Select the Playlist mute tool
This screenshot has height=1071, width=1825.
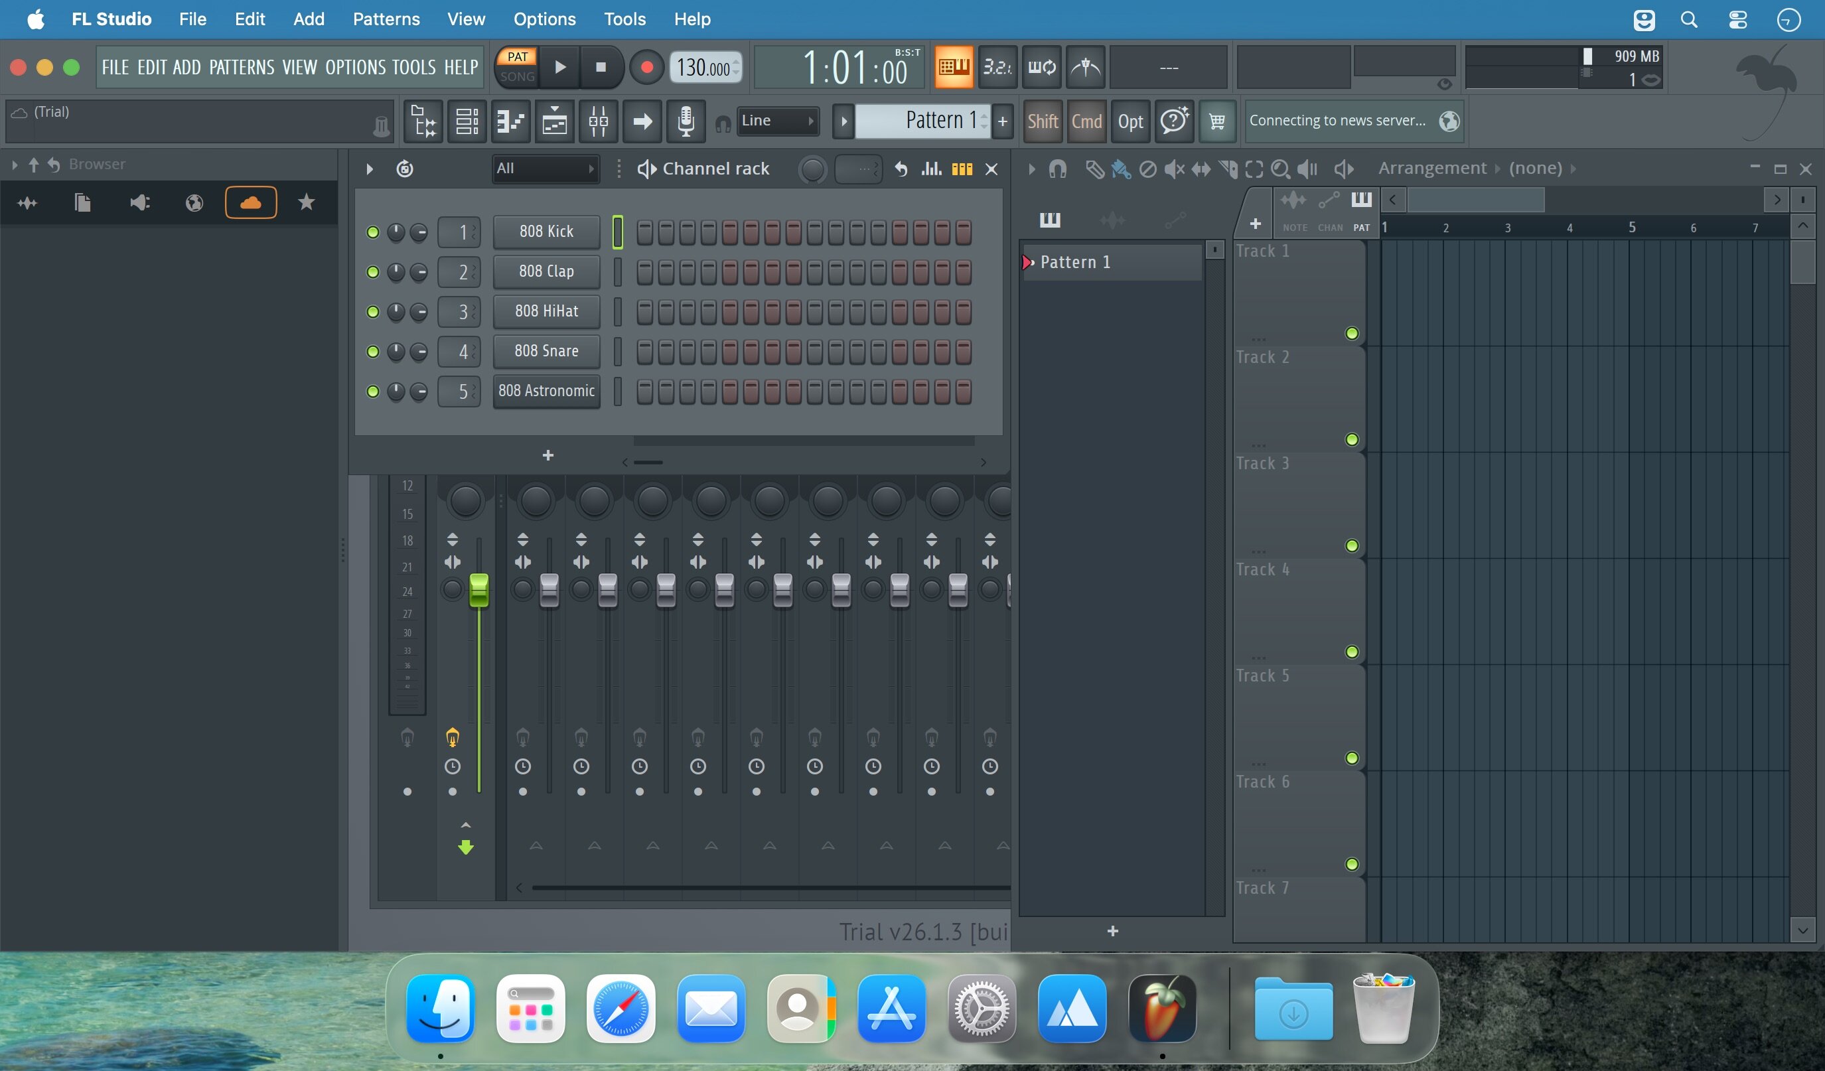(1174, 169)
